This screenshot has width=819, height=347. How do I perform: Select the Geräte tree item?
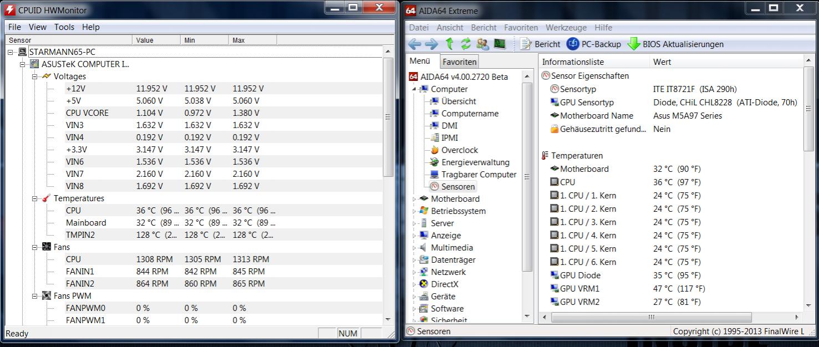coord(443,296)
